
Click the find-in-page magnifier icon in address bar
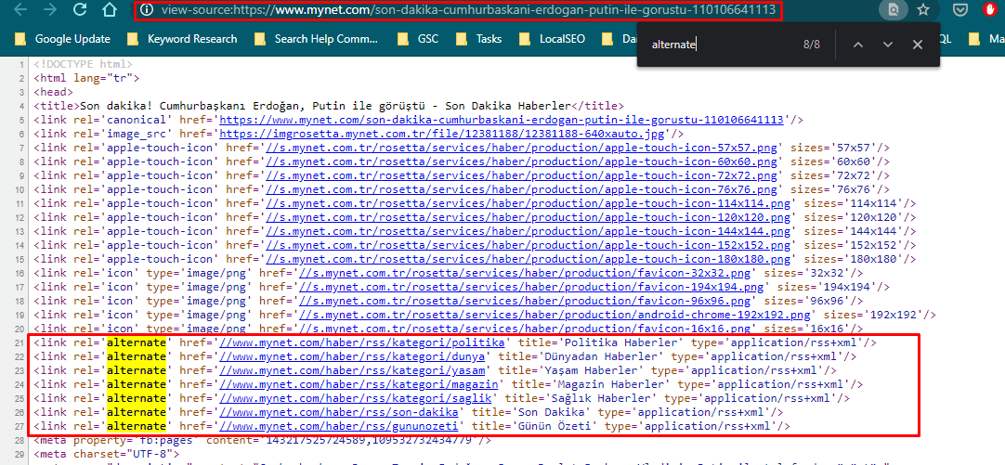893,9
